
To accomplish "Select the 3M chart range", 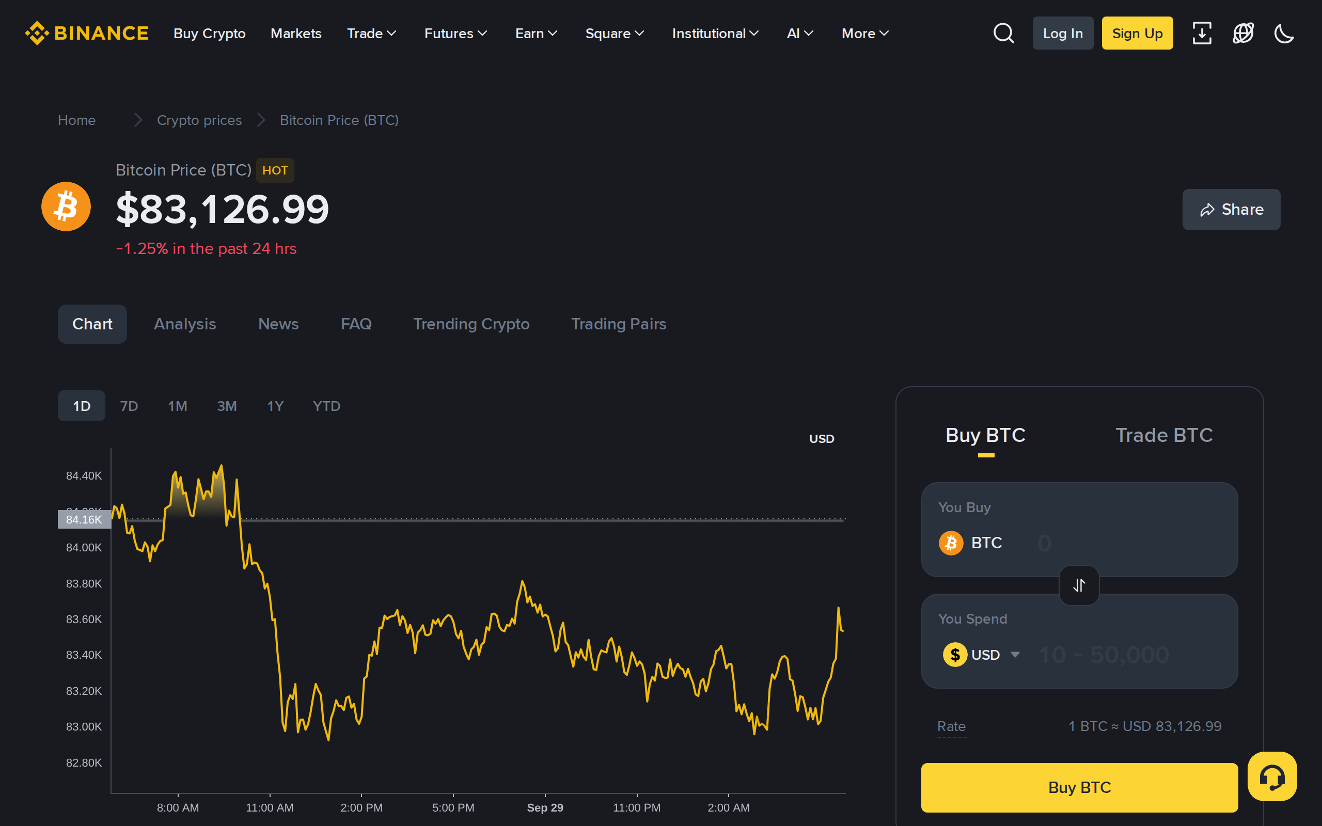I will 227,406.
